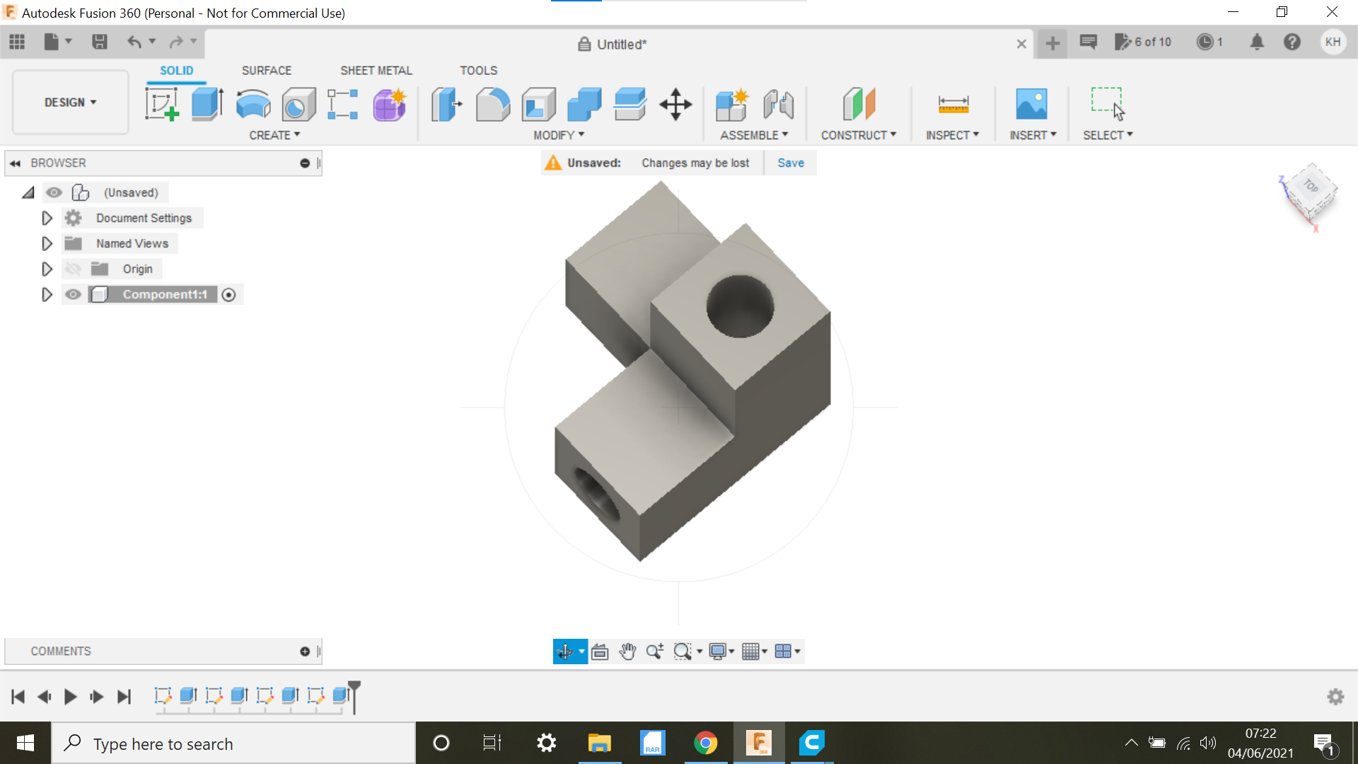
Task: Toggle visibility of Component1:1
Action: coord(73,294)
